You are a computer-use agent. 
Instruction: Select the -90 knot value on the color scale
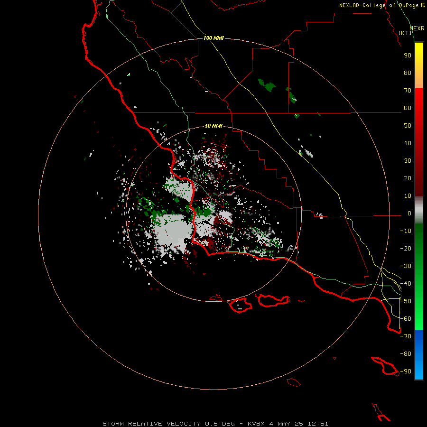[406, 371]
